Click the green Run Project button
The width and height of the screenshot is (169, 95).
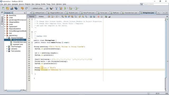click(65, 8)
